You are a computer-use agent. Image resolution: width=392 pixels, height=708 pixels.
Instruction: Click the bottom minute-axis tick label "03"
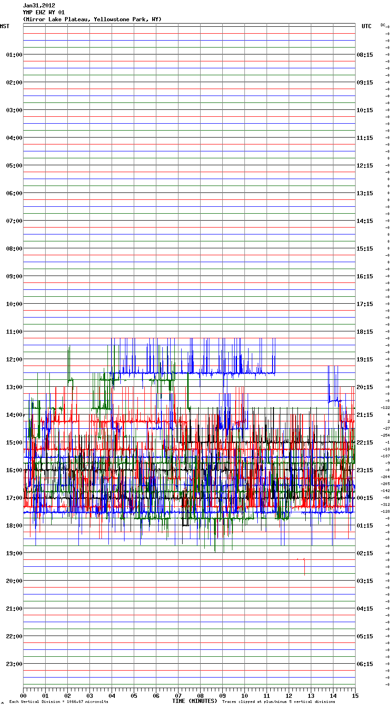tap(89, 696)
